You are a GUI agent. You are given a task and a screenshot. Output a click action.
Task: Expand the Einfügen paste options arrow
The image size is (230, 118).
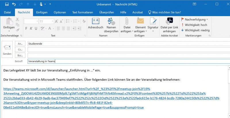[x=9, y=31]
